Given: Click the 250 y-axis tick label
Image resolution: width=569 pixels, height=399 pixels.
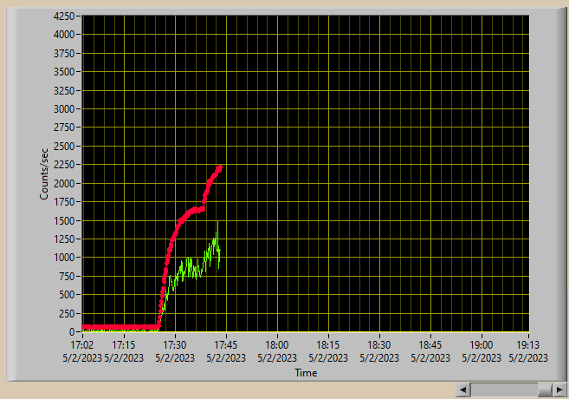Looking at the screenshot, I should [x=67, y=313].
